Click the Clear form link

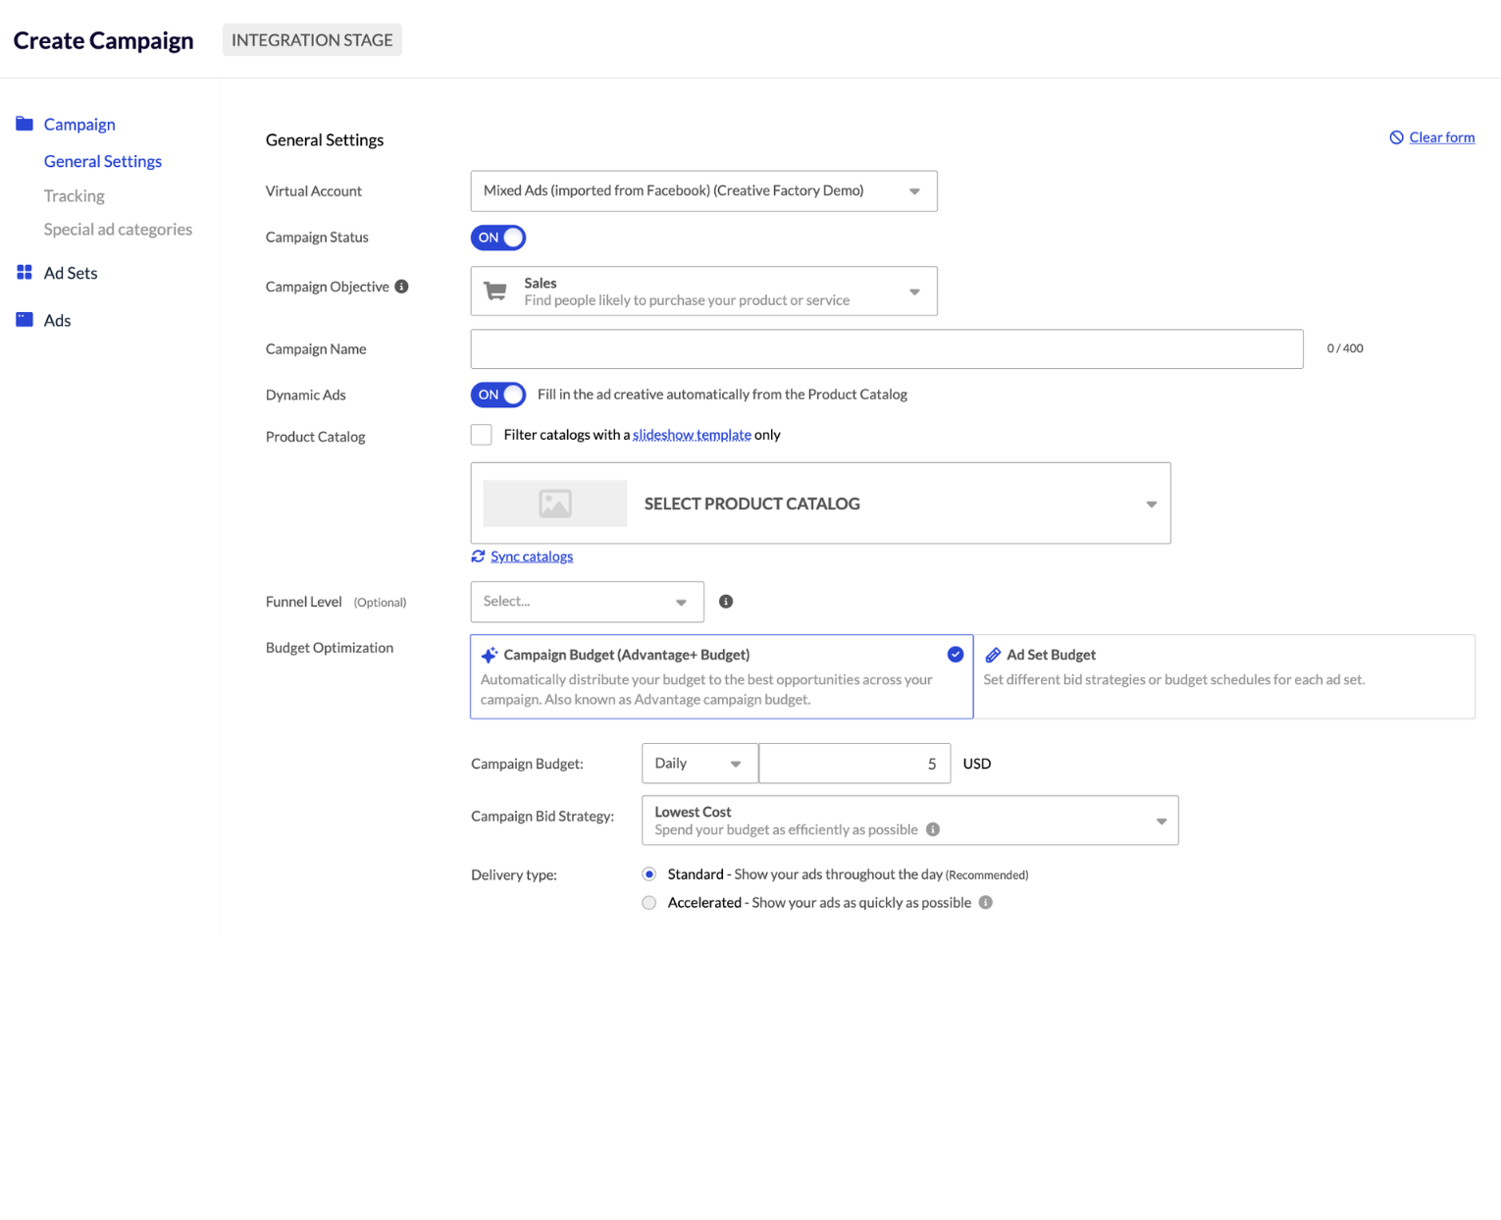pyautogui.click(x=1442, y=137)
